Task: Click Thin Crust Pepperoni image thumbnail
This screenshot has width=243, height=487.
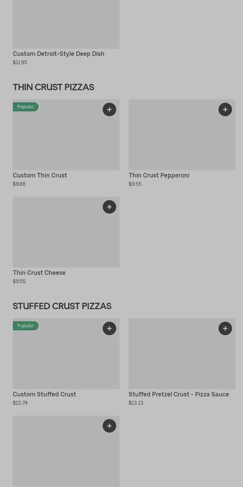Action: [182, 140]
